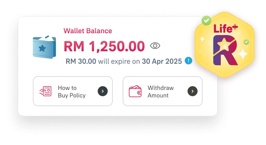Click the RM 30.00 expiring amount

tap(81, 61)
